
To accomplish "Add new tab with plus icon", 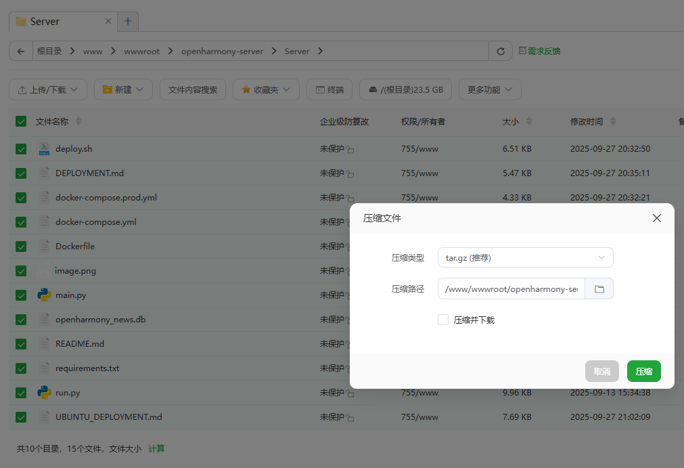I will [127, 22].
